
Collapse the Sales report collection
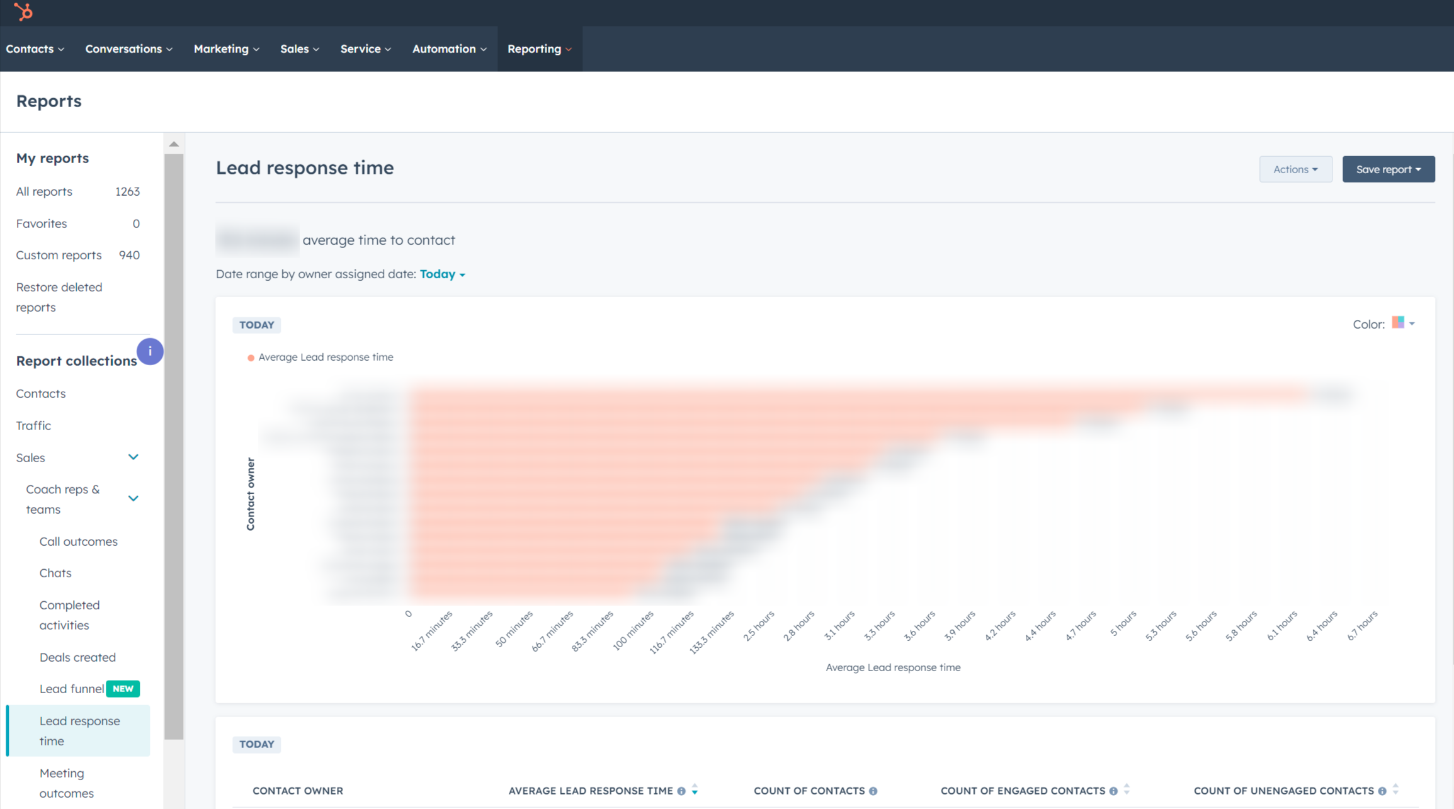(x=133, y=457)
